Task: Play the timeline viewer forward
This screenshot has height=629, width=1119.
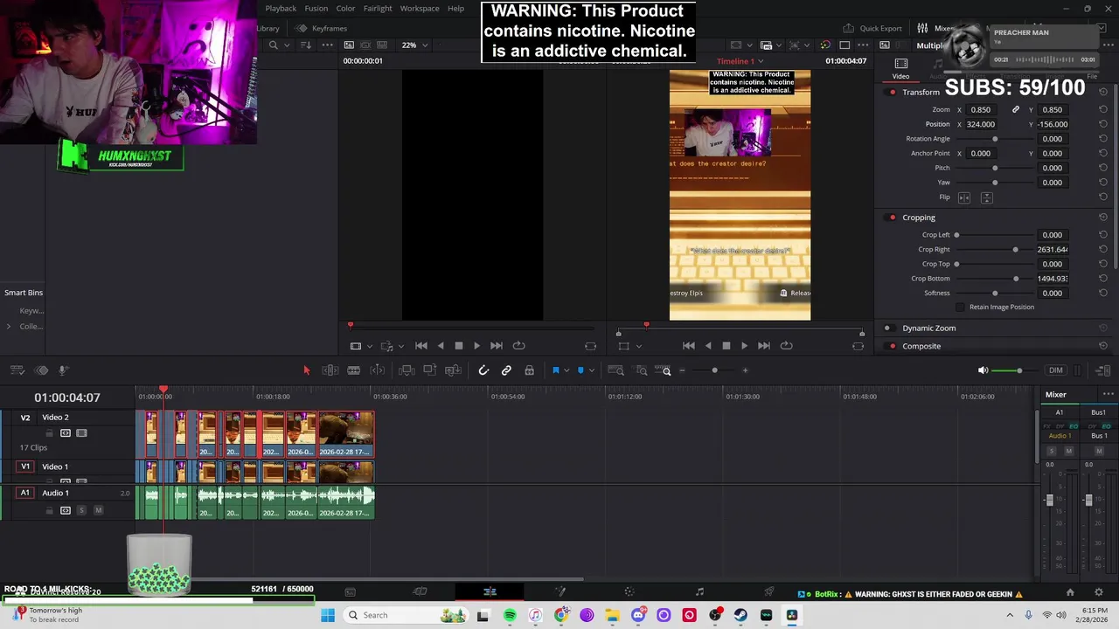Action: [744, 346]
